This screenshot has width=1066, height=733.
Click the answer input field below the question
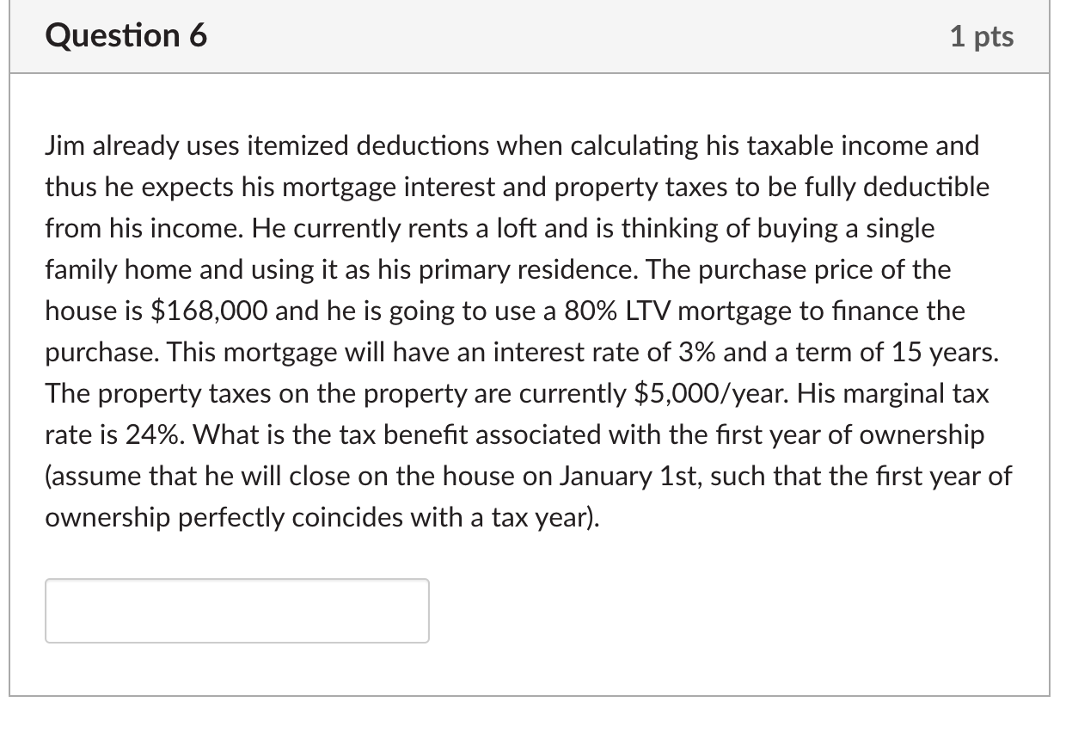(x=236, y=610)
